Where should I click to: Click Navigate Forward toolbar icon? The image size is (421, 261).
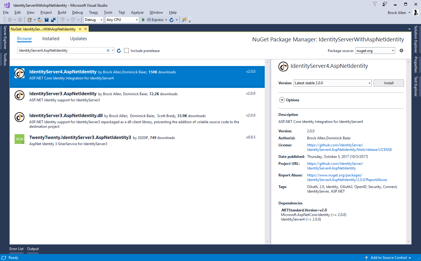20,20
